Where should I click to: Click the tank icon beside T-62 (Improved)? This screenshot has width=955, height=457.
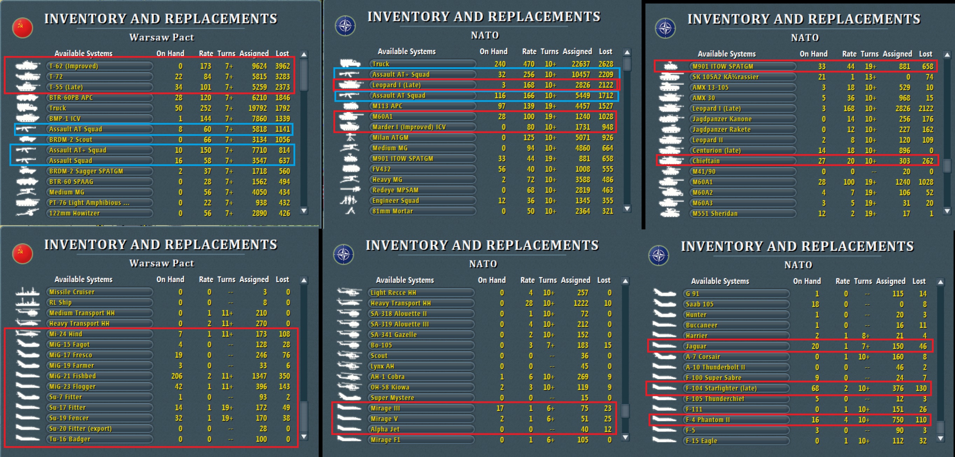(x=27, y=66)
